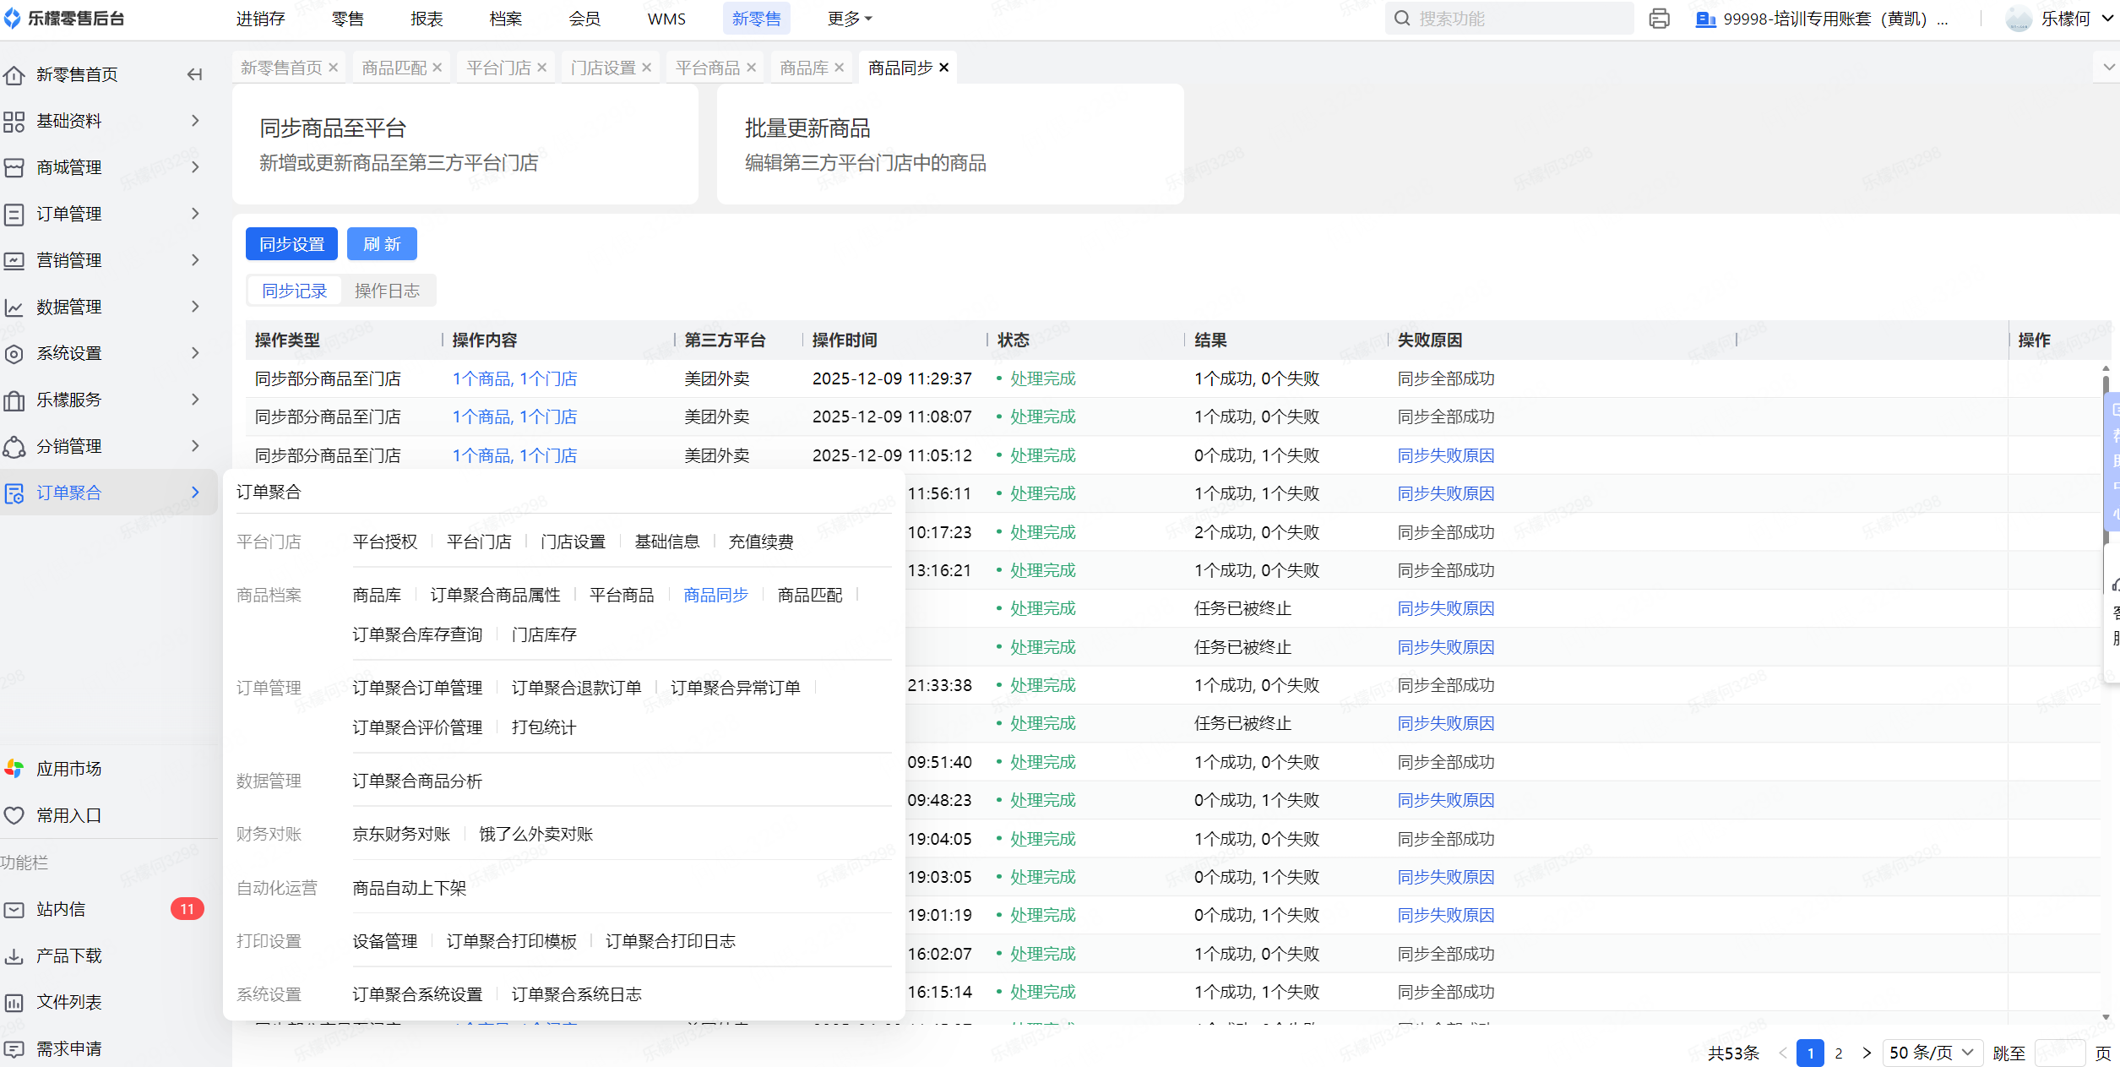The height and width of the screenshot is (1067, 2120).
Task: Collapse sidebar using the arrow icon
Action: (194, 74)
